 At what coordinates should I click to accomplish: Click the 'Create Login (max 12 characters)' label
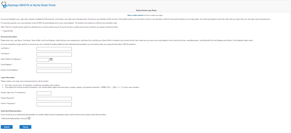click(14, 92)
